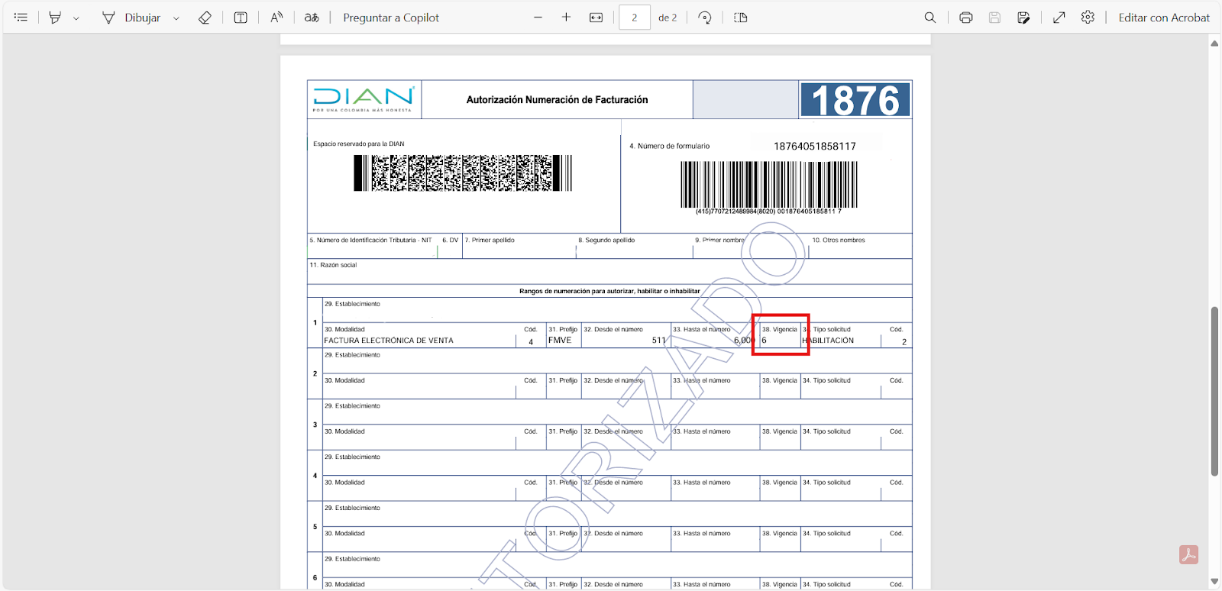Toggle fit to width view
Image resolution: width=1222 pixels, height=591 pixels.
[x=596, y=18]
